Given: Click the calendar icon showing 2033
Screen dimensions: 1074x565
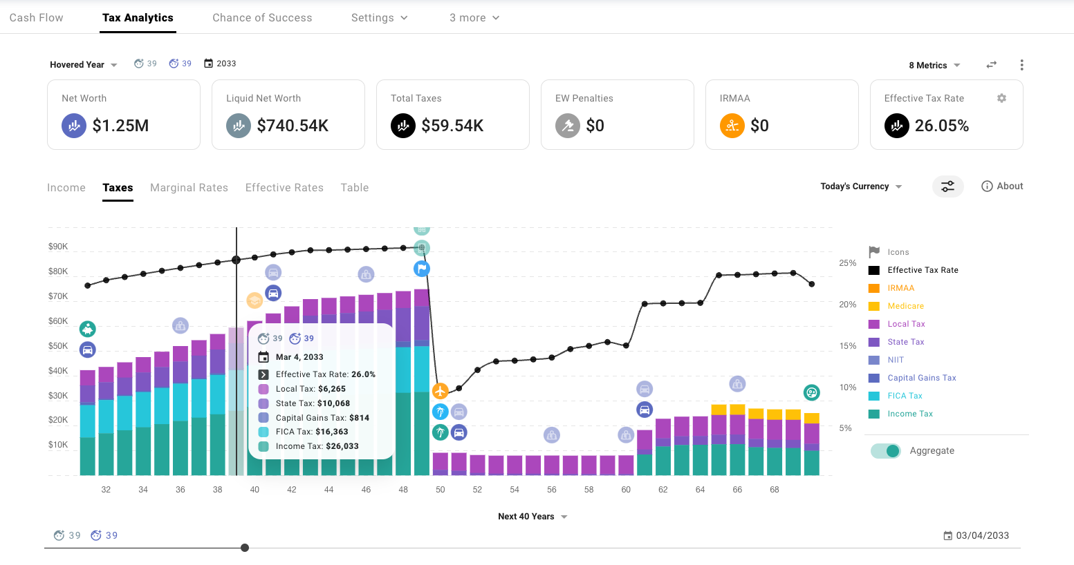Looking at the screenshot, I should click(x=208, y=63).
